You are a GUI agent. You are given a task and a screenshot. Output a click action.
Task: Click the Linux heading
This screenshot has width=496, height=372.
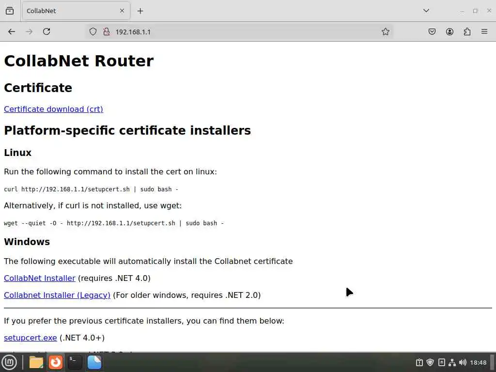point(18,153)
